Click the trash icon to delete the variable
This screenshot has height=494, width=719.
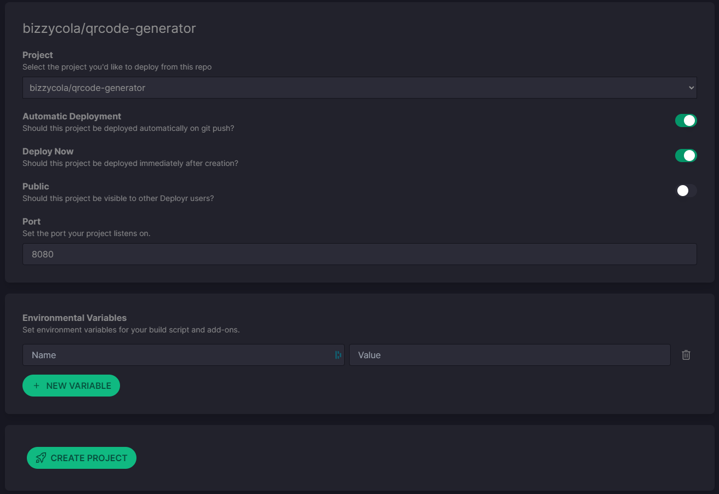click(x=686, y=355)
